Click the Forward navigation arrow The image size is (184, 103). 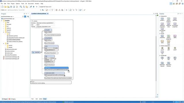coord(37,7)
